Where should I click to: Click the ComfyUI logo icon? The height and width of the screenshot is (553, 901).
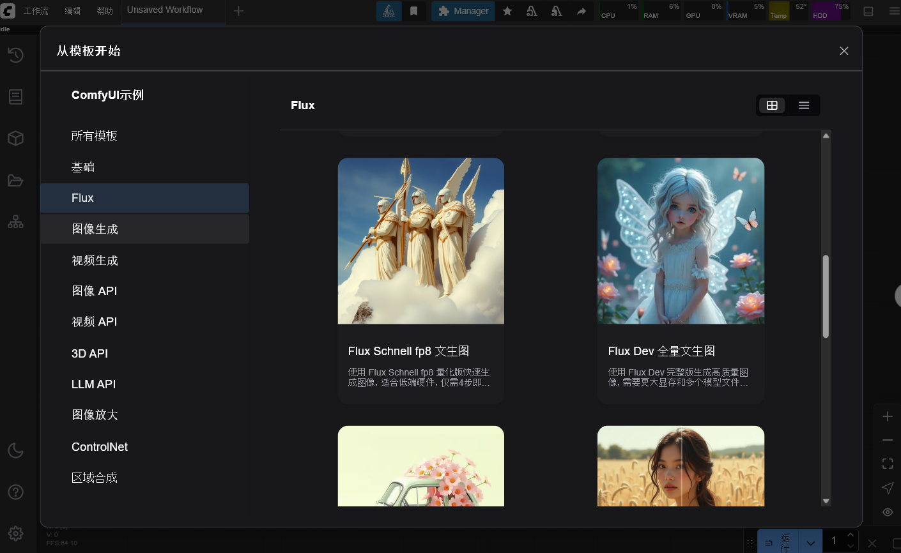pos(8,11)
